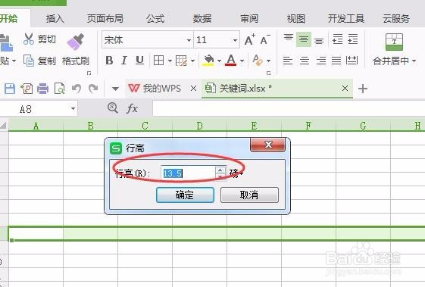Align text to bottom of cell
The width and height of the screenshot is (425, 287).
319,40
